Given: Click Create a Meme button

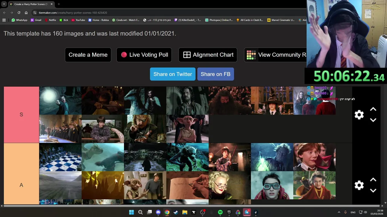Looking at the screenshot, I should [88, 55].
